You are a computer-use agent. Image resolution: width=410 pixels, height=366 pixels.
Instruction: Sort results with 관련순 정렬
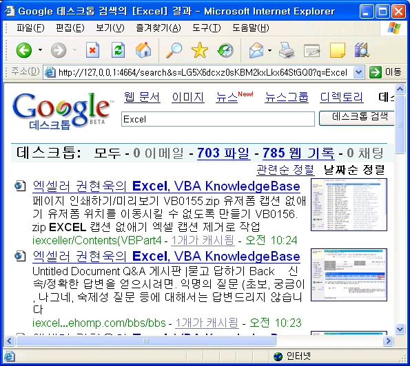285,170
